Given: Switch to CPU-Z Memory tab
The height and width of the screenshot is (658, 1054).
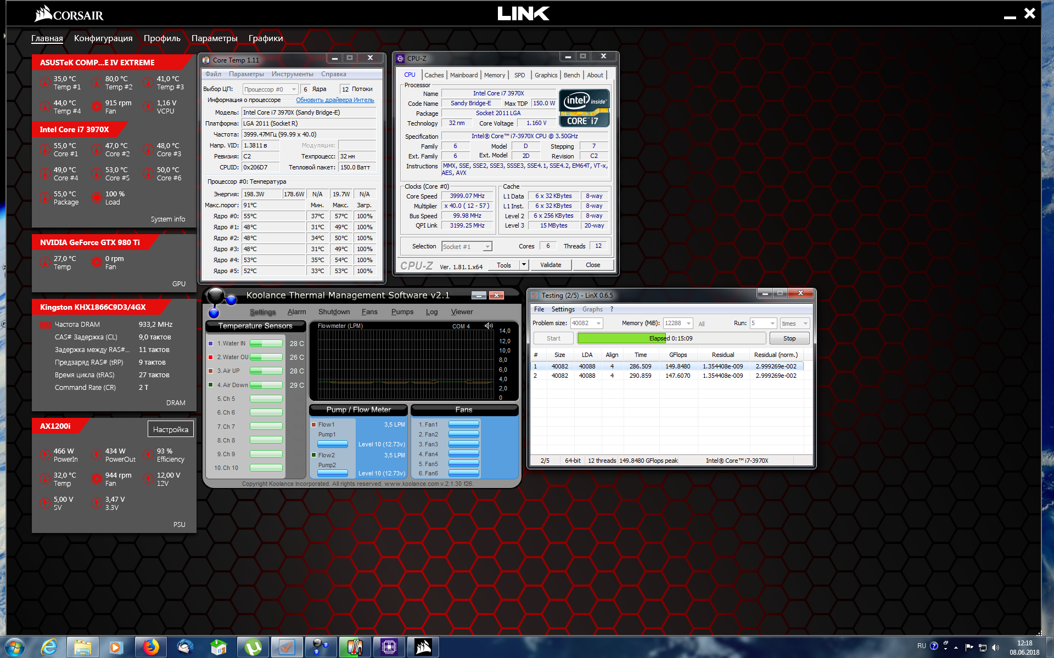Looking at the screenshot, I should coord(494,75).
